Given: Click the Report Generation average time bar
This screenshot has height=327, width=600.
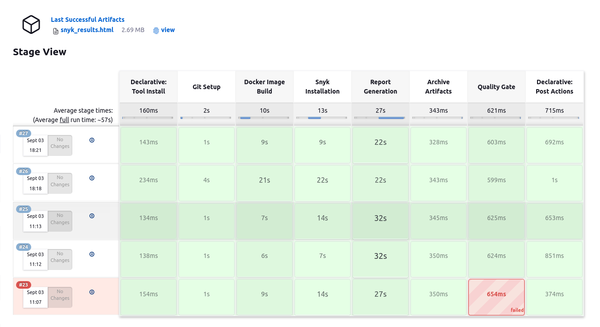Looking at the screenshot, I should point(380,118).
